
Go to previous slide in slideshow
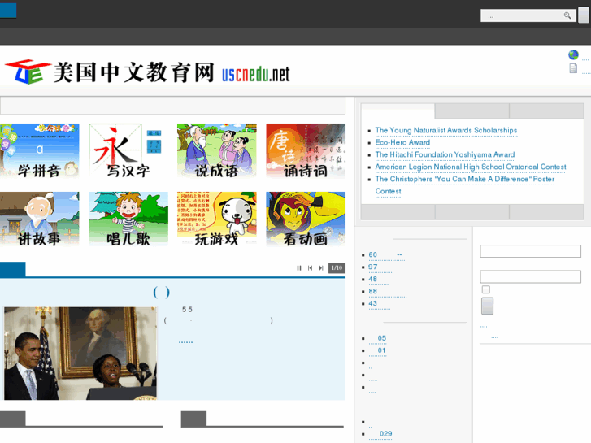(x=310, y=268)
